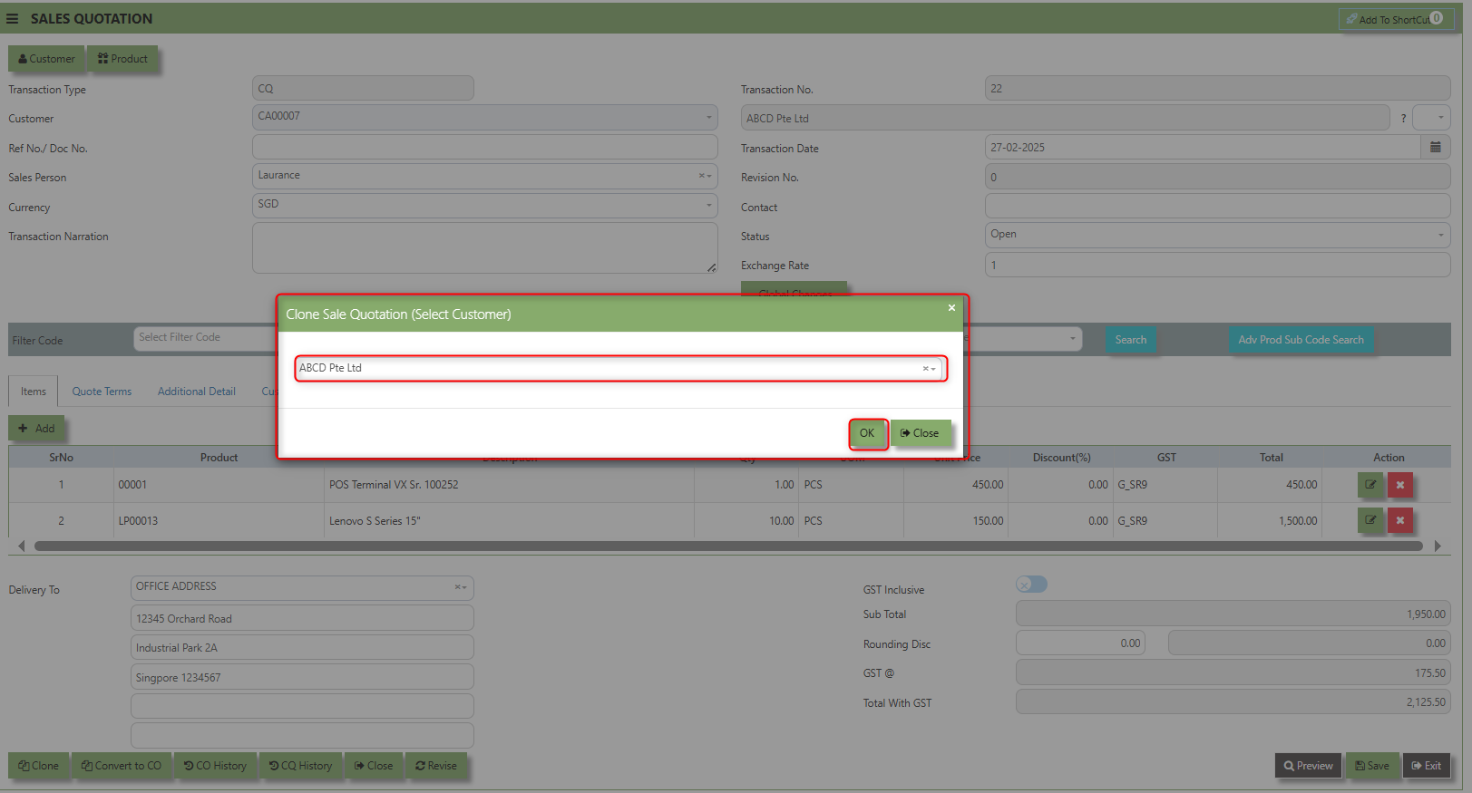Edit the Lenovo S Series row

pos(1370,521)
